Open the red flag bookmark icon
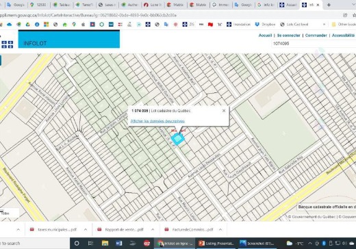This screenshot has width=356, height=249. tap(210, 25)
